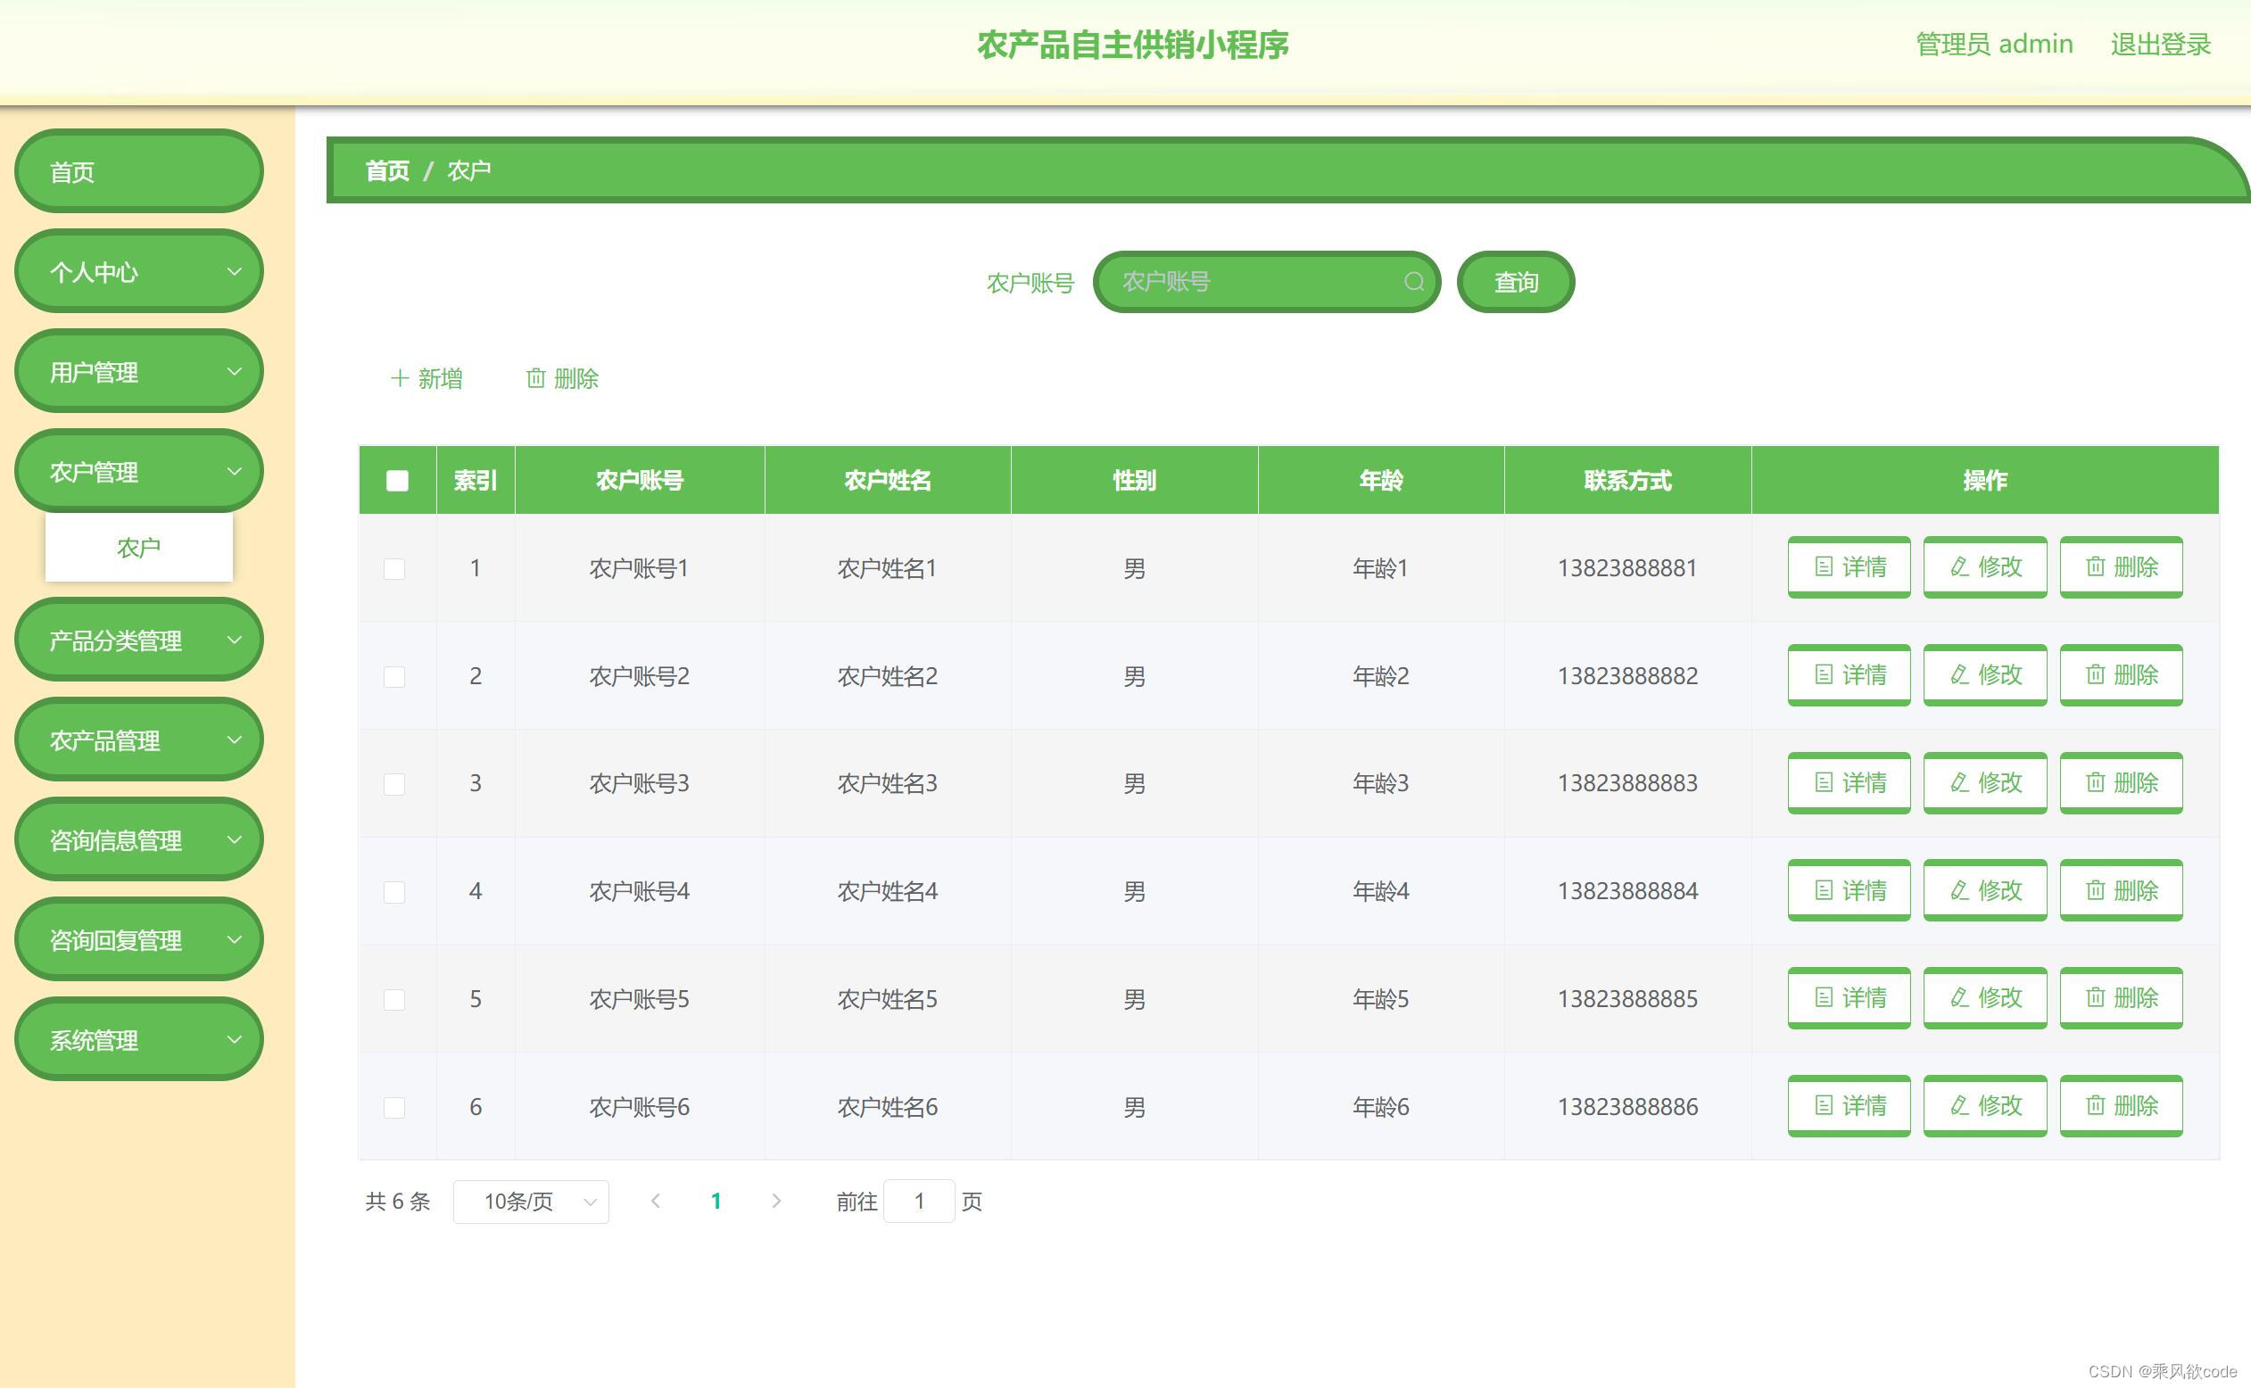Click 修改 pencil button for 农户账号6
This screenshot has width=2251, height=1388.
pyautogui.click(x=1984, y=1106)
